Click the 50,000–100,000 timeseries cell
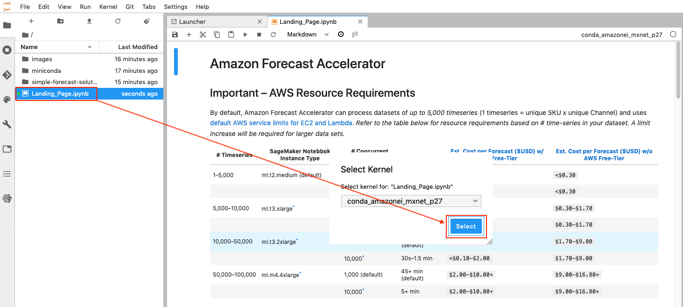This screenshot has width=683, height=307. [234, 275]
